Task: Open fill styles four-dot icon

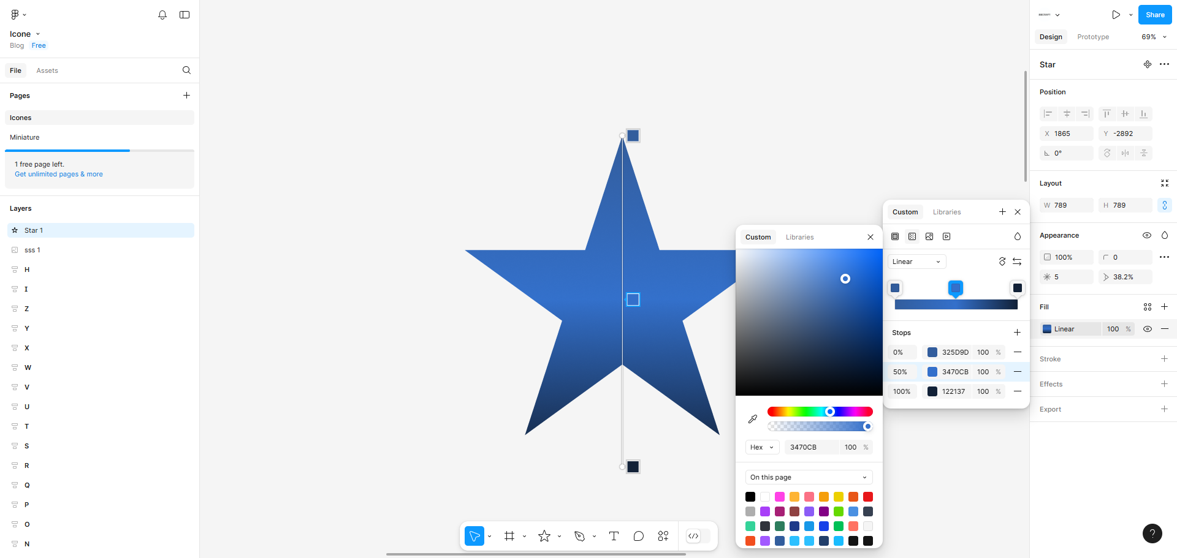Action: tap(1148, 307)
